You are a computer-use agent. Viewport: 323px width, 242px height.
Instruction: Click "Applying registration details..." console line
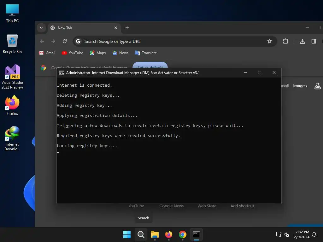(x=97, y=115)
